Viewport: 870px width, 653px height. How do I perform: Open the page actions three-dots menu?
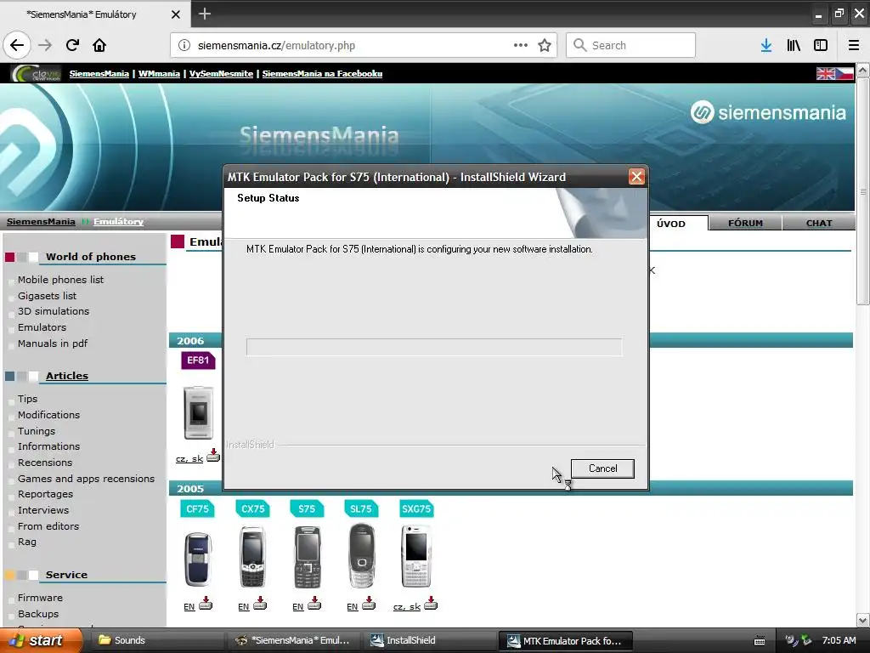pyautogui.click(x=521, y=45)
